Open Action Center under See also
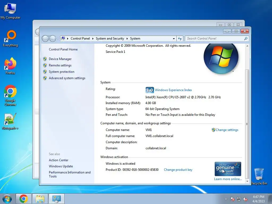 click(x=58, y=160)
